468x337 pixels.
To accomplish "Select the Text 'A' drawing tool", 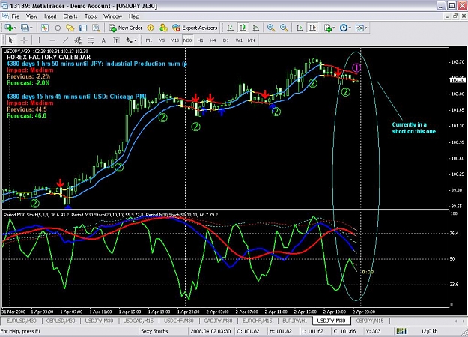I will [103, 40].
